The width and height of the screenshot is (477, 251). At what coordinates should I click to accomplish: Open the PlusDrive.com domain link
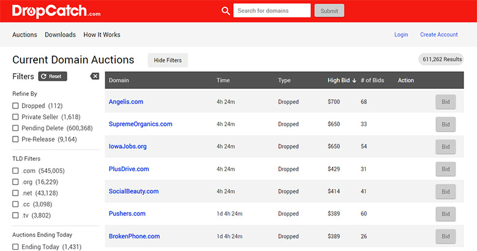coord(129,169)
